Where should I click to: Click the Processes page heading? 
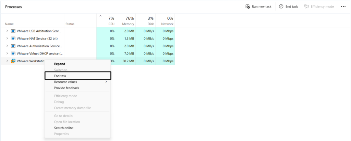tap(13, 7)
